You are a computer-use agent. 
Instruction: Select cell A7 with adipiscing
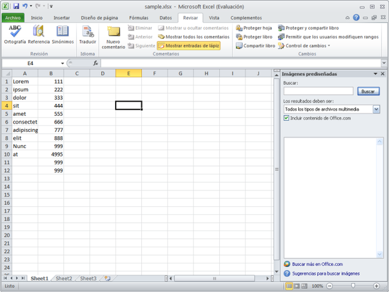tap(25, 130)
